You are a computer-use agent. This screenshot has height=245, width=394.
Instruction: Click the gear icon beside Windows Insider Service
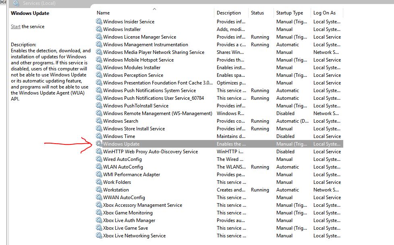click(x=99, y=21)
